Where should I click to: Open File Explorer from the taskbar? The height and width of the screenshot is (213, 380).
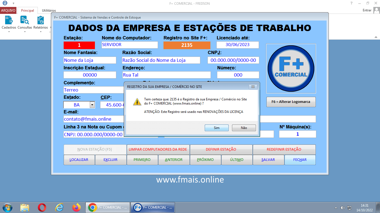coord(25,207)
